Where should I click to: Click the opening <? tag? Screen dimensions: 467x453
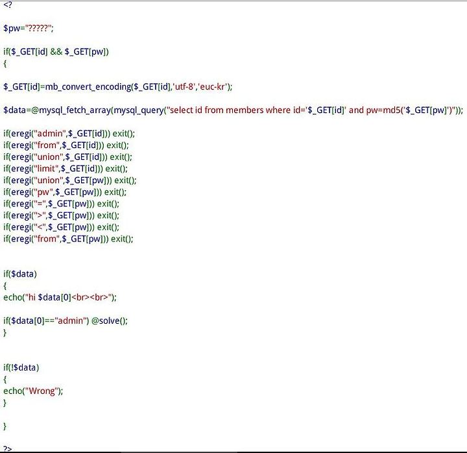7,5
